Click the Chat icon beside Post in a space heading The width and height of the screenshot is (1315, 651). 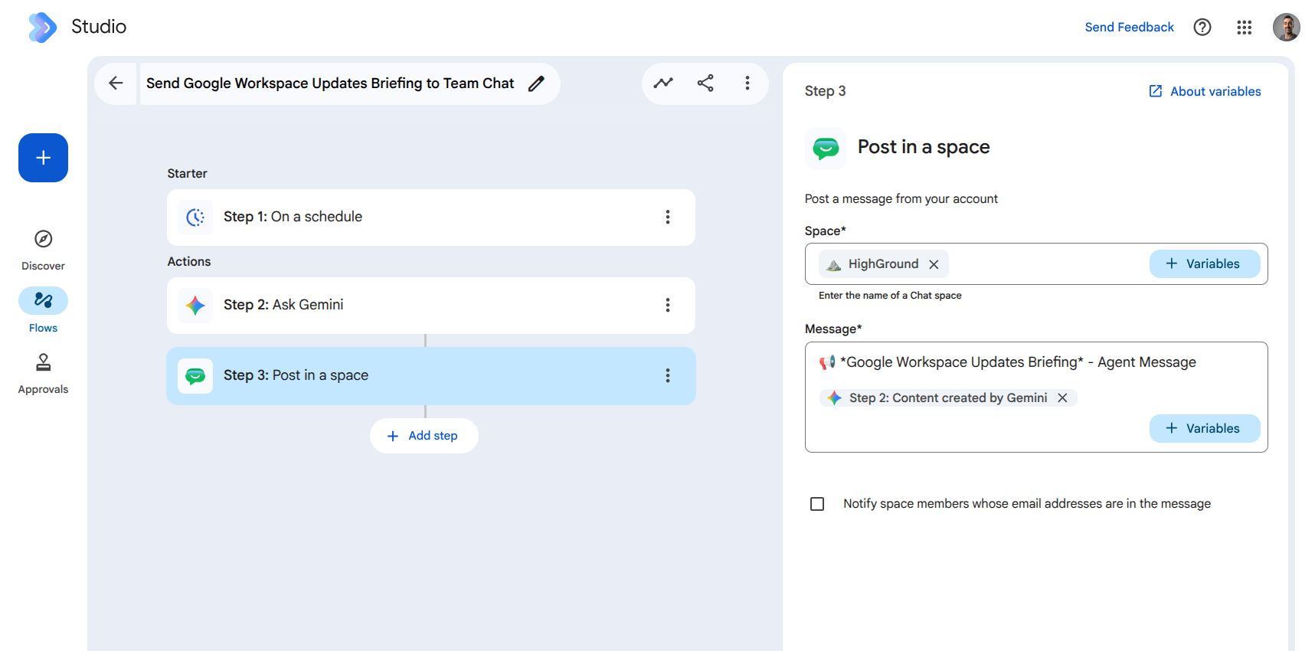(826, 148)
